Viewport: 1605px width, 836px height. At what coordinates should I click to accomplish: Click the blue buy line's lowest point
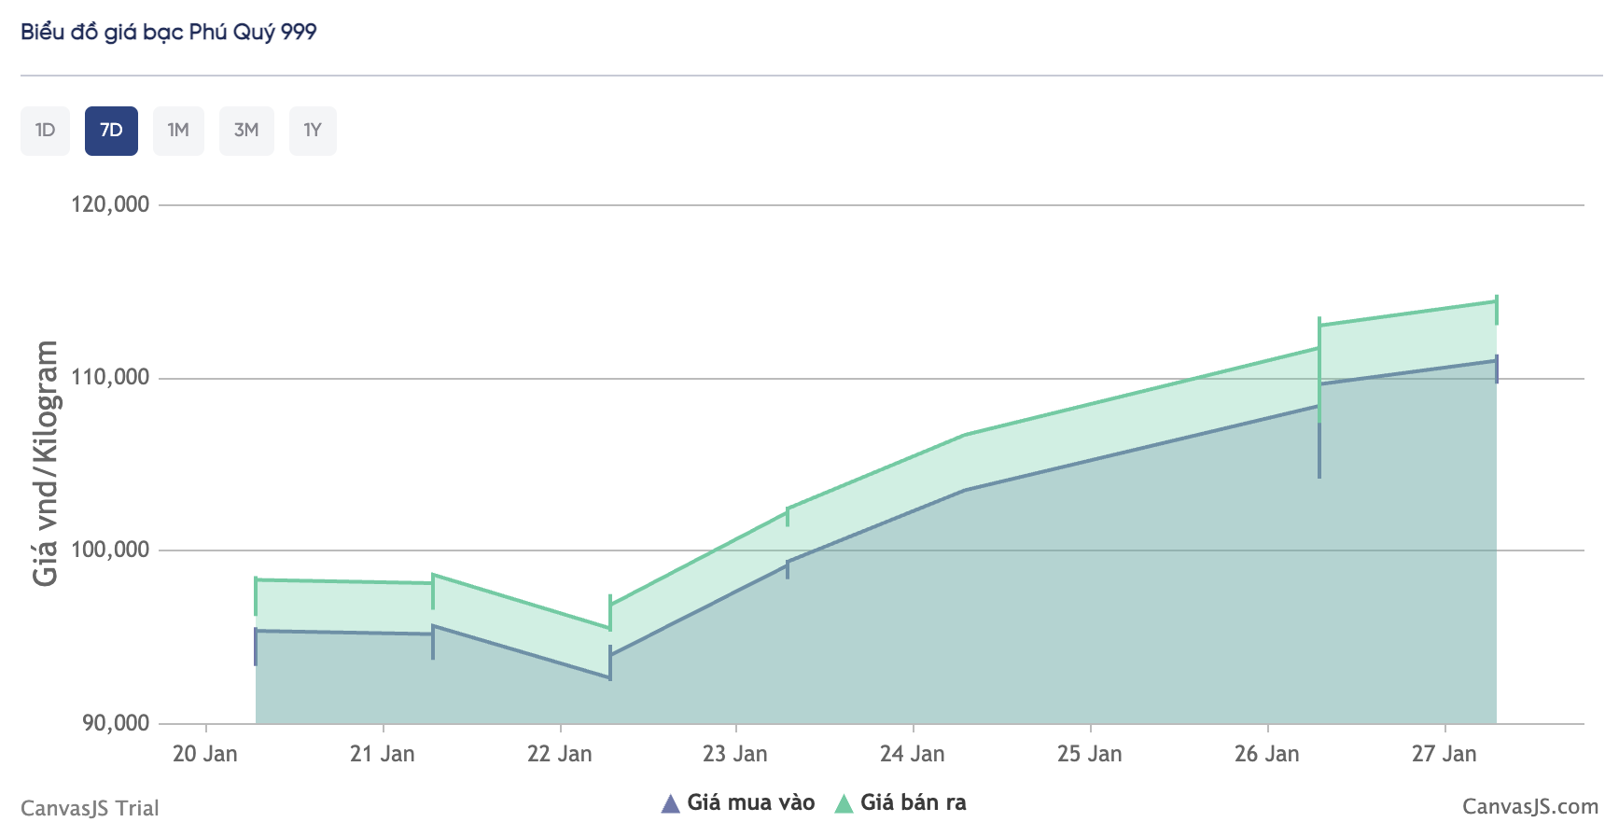tap(610, 677)
